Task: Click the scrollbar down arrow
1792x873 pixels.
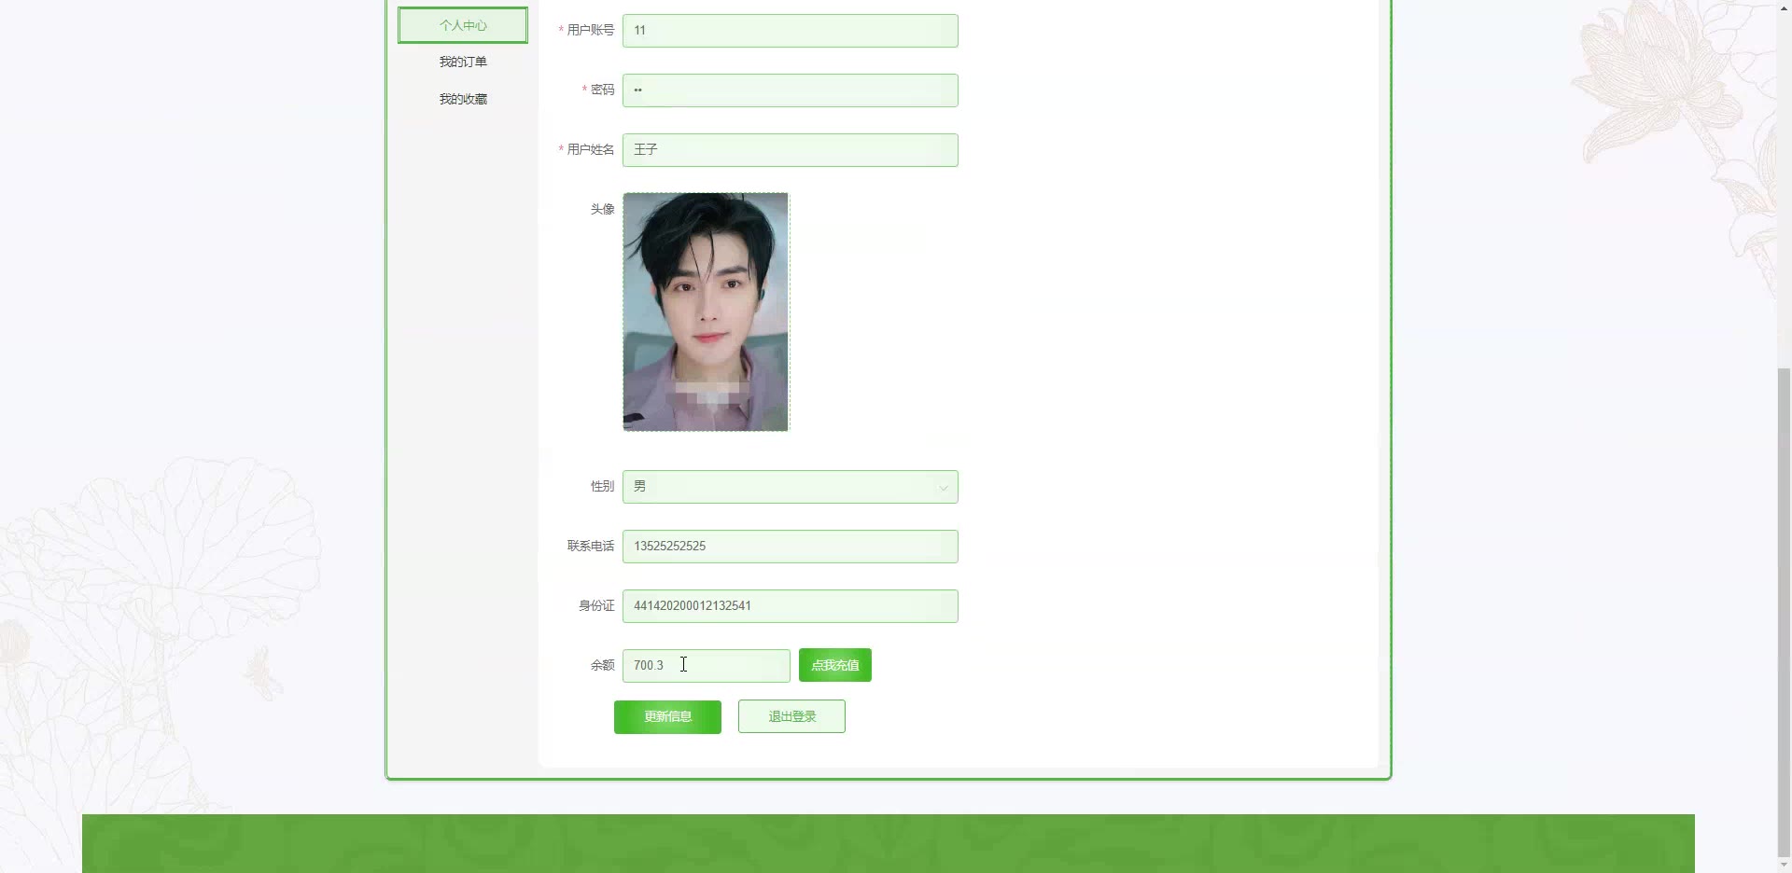Action: pos(1784,865)
